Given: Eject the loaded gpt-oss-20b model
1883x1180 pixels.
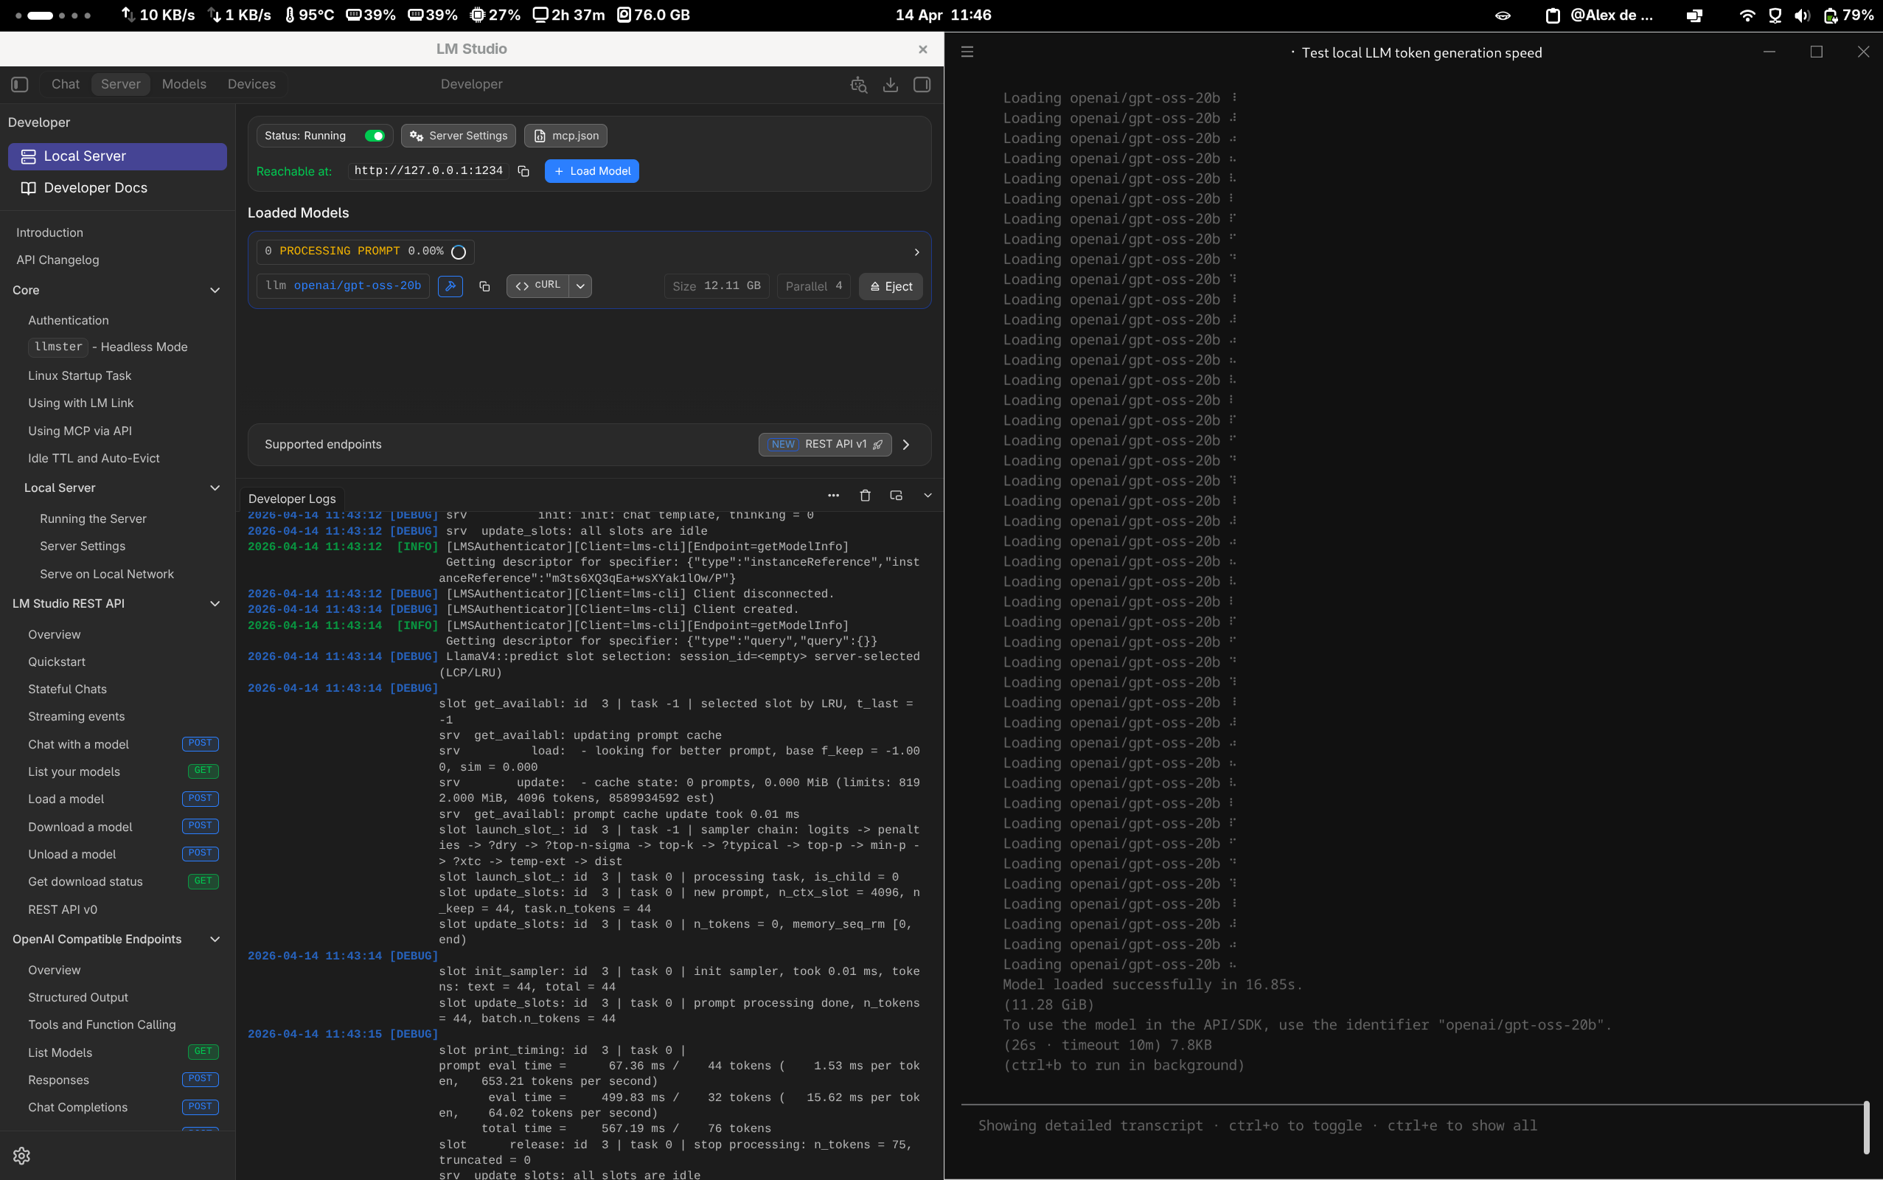Looking at the screenshot, I should 891,286.
